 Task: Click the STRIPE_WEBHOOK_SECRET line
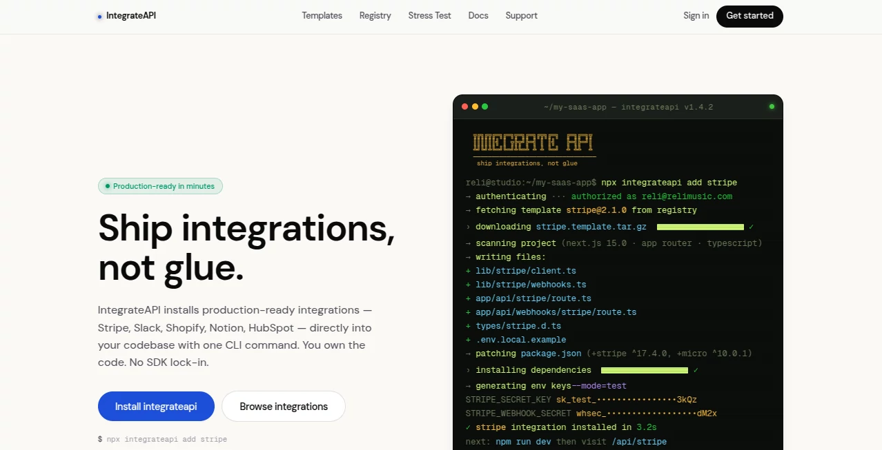pyautogui.click(x=591, y=413)
